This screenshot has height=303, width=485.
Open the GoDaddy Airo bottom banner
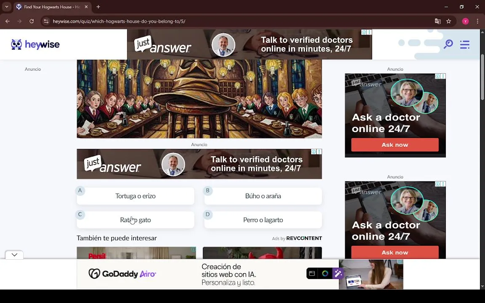[x=240, y=274]
